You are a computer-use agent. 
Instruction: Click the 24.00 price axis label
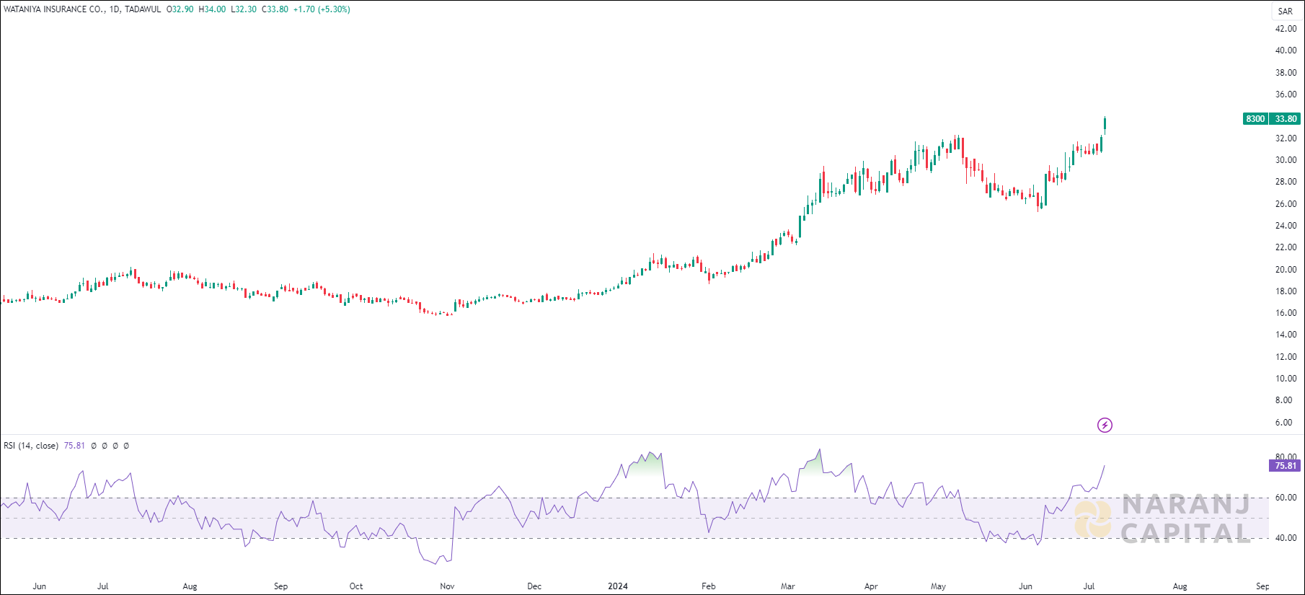1286,226
